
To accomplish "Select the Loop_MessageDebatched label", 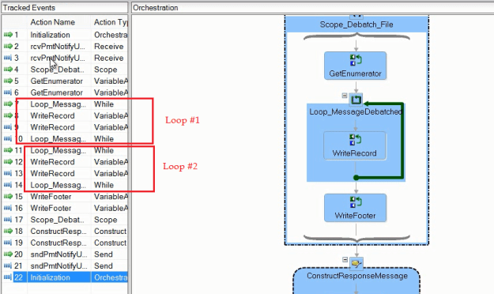I will click(x=356, y=111).
